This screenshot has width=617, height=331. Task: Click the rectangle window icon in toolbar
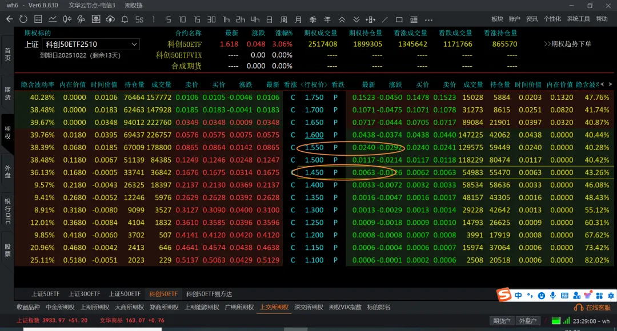pos(399,19)
